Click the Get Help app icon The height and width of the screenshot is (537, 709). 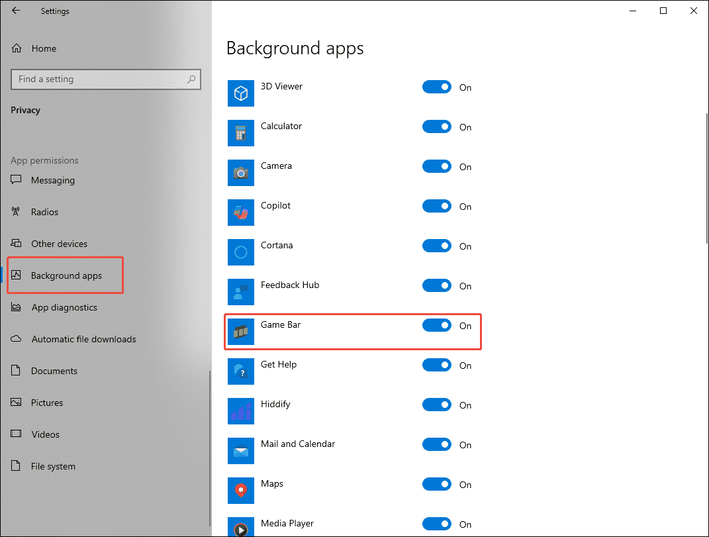(241, 371)
